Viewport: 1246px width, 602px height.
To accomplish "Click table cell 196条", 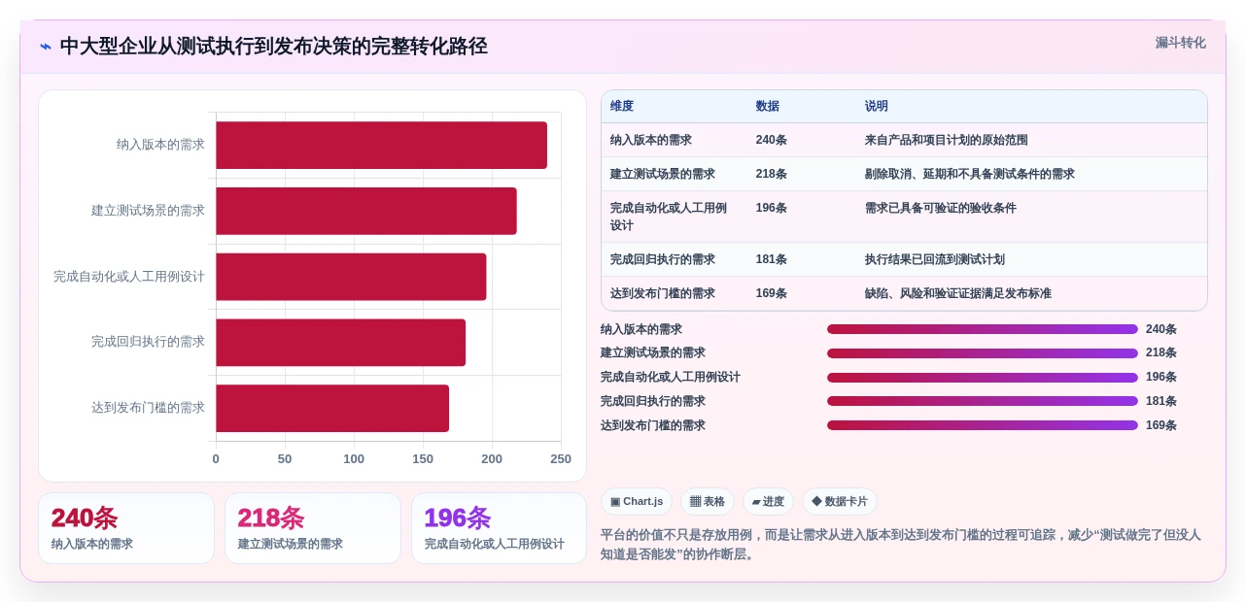I will (771, 208).
